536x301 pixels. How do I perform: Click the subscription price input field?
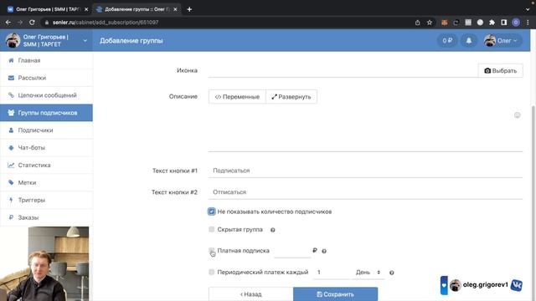[x=292, y=251]
